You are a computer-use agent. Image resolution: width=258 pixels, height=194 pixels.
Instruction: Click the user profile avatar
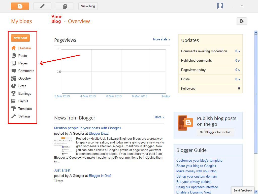(220, 6)
